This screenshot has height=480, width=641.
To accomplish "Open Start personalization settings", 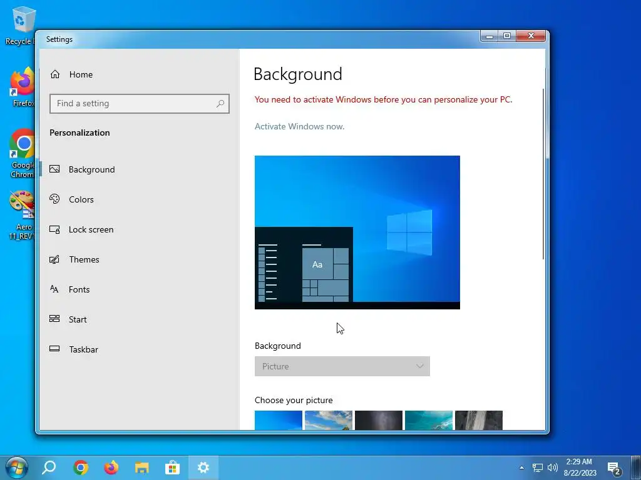I will point(77,319).
